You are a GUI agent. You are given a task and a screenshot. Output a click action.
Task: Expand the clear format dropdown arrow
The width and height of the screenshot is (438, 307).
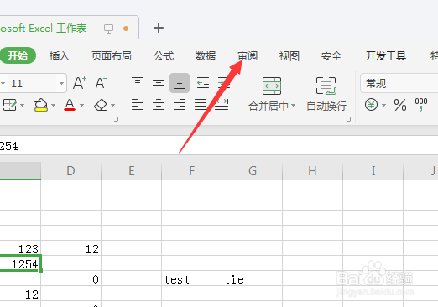(x=113, y=105)
